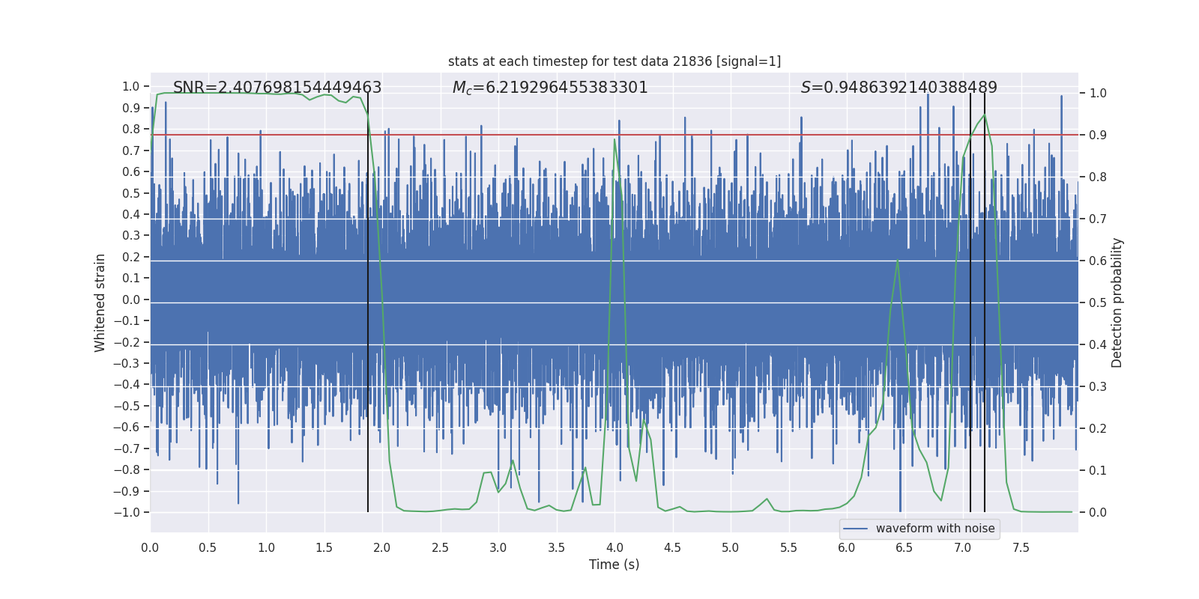Click the green curve peak near 4.0 seconds
This screenshot has height=599, width=1199.
615,140
